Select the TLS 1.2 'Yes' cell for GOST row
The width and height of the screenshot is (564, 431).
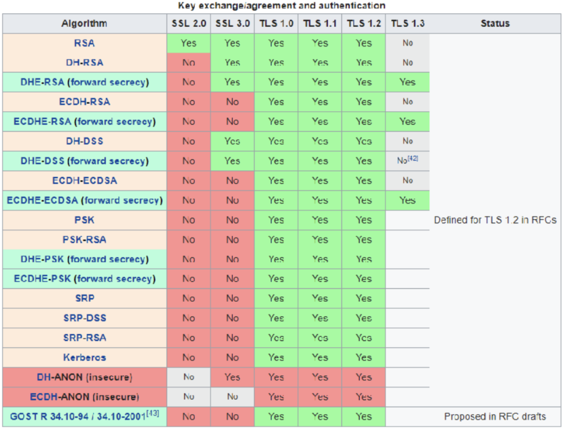[364, 417]
